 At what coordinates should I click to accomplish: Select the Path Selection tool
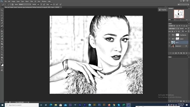2,52
